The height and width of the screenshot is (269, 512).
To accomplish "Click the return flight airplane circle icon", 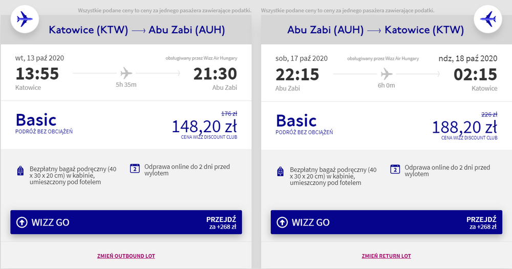I will coord(488,19).
